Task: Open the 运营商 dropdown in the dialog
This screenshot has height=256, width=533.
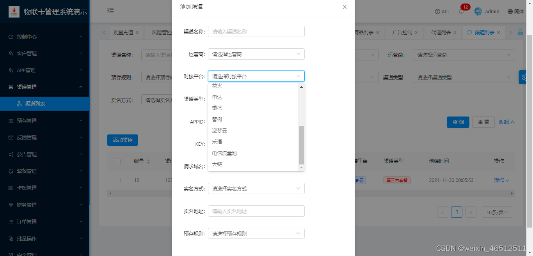Action: pyautogui.click(x=256, y=54)
